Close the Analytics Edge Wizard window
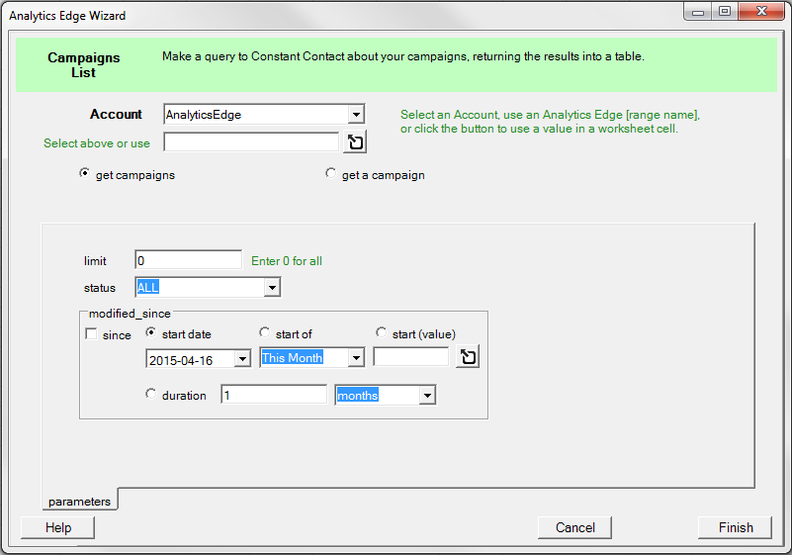 point(761,11)
